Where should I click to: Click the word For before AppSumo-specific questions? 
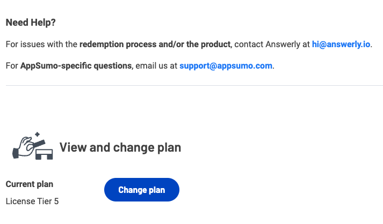click(x=12, y=66)
